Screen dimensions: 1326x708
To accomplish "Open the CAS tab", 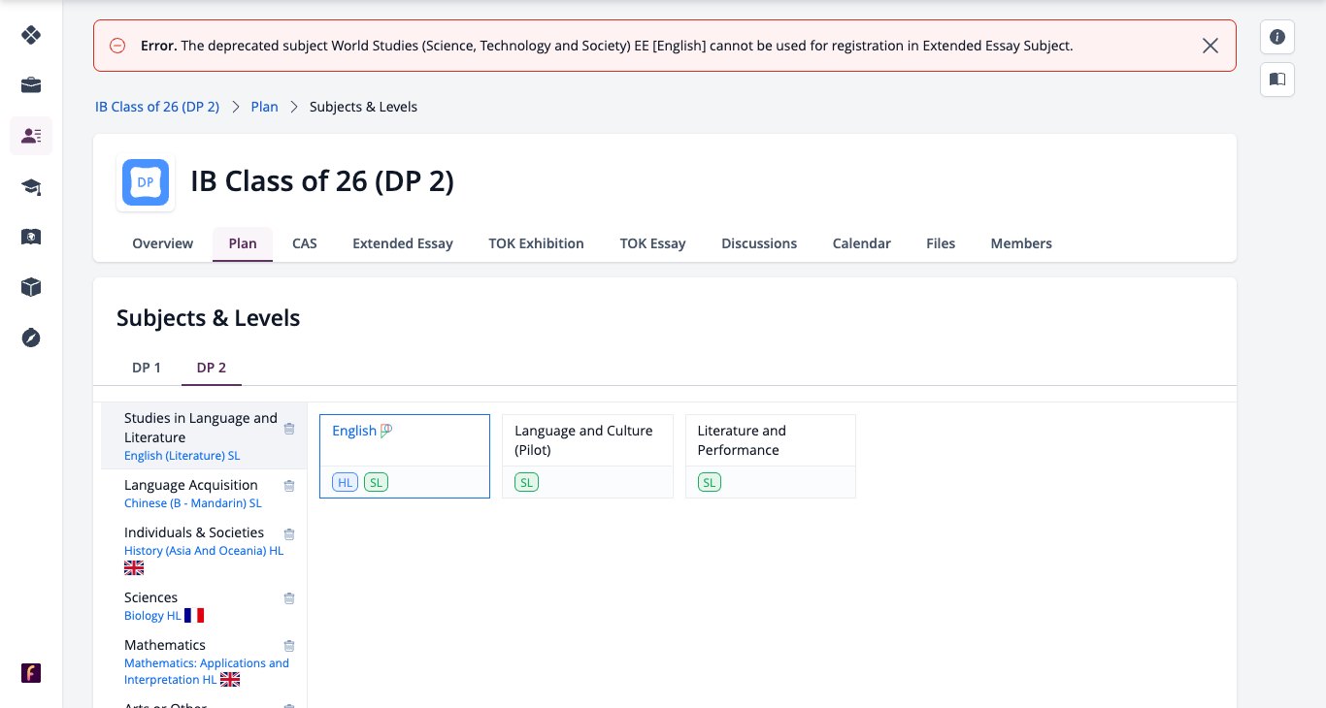I will [305, 243].
